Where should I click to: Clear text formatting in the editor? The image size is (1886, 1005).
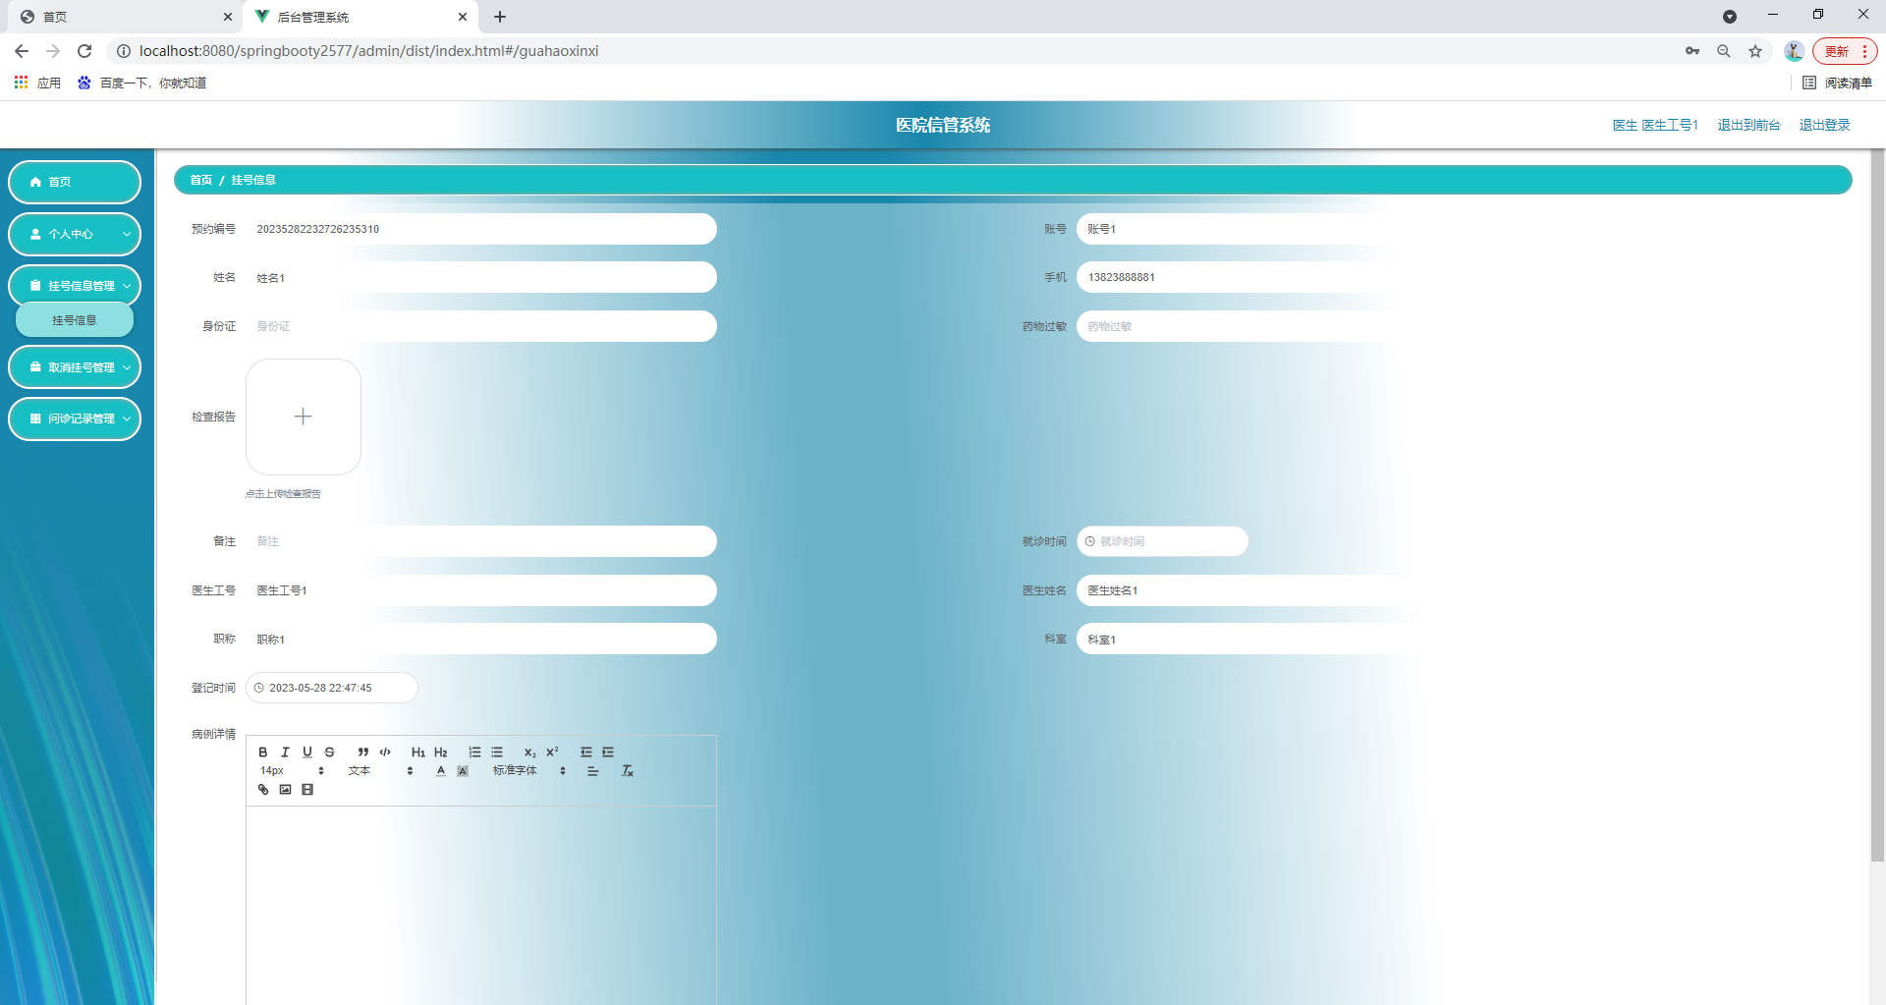(627, 771)
